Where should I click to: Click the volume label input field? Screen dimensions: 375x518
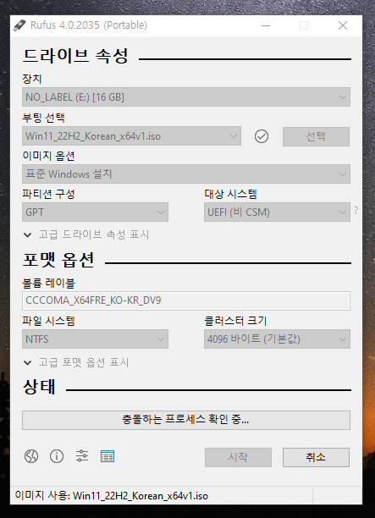(186, 300)
